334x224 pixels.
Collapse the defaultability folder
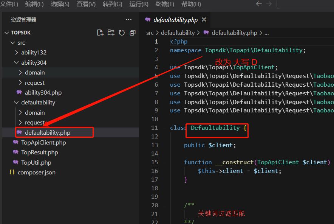[x=38, y=103]
